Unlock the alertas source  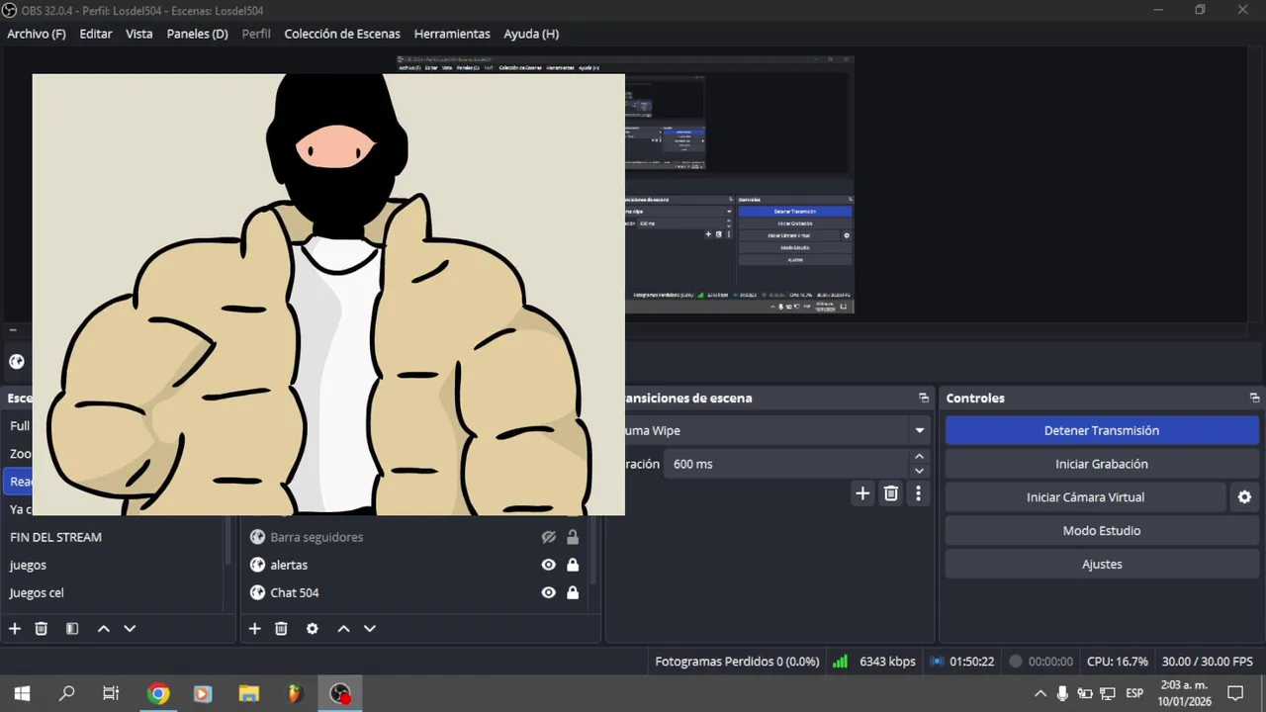pyautogui.click(x=573, y=565)
